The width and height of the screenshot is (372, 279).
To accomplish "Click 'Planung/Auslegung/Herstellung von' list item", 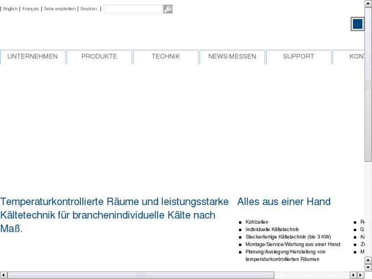I will 285,252.
